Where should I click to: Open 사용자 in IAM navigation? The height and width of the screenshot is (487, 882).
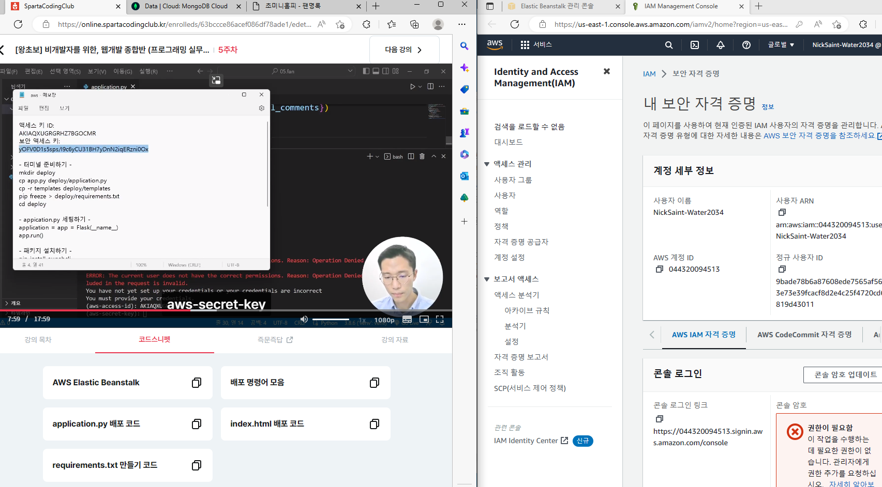[x=505, y=195]
